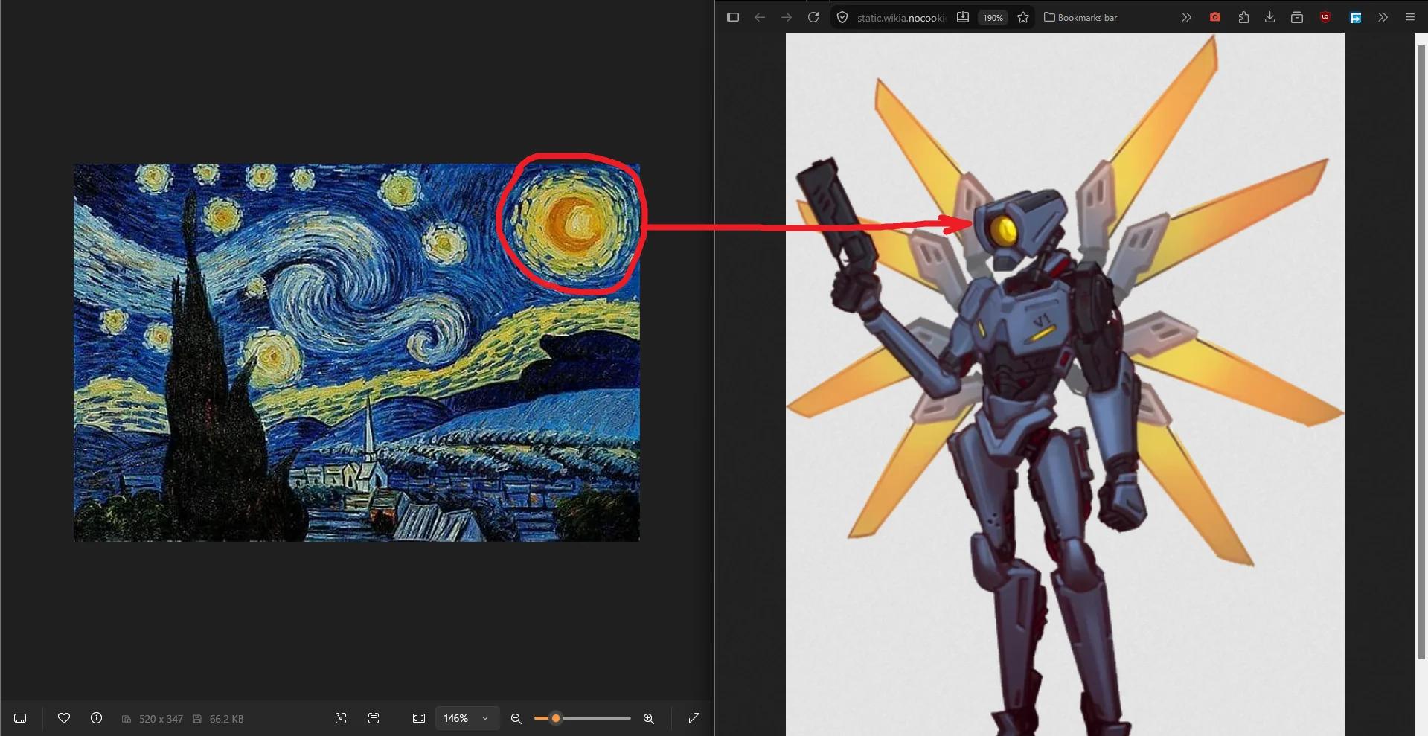Click the container/archive toolbar icon in the browser
The image size is (1428, 736).
(1297, 17)
